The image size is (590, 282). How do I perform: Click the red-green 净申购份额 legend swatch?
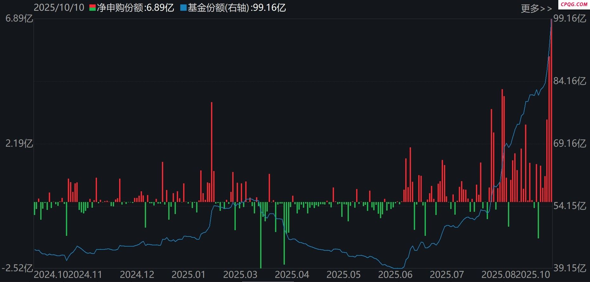click(x=92, y=8)
